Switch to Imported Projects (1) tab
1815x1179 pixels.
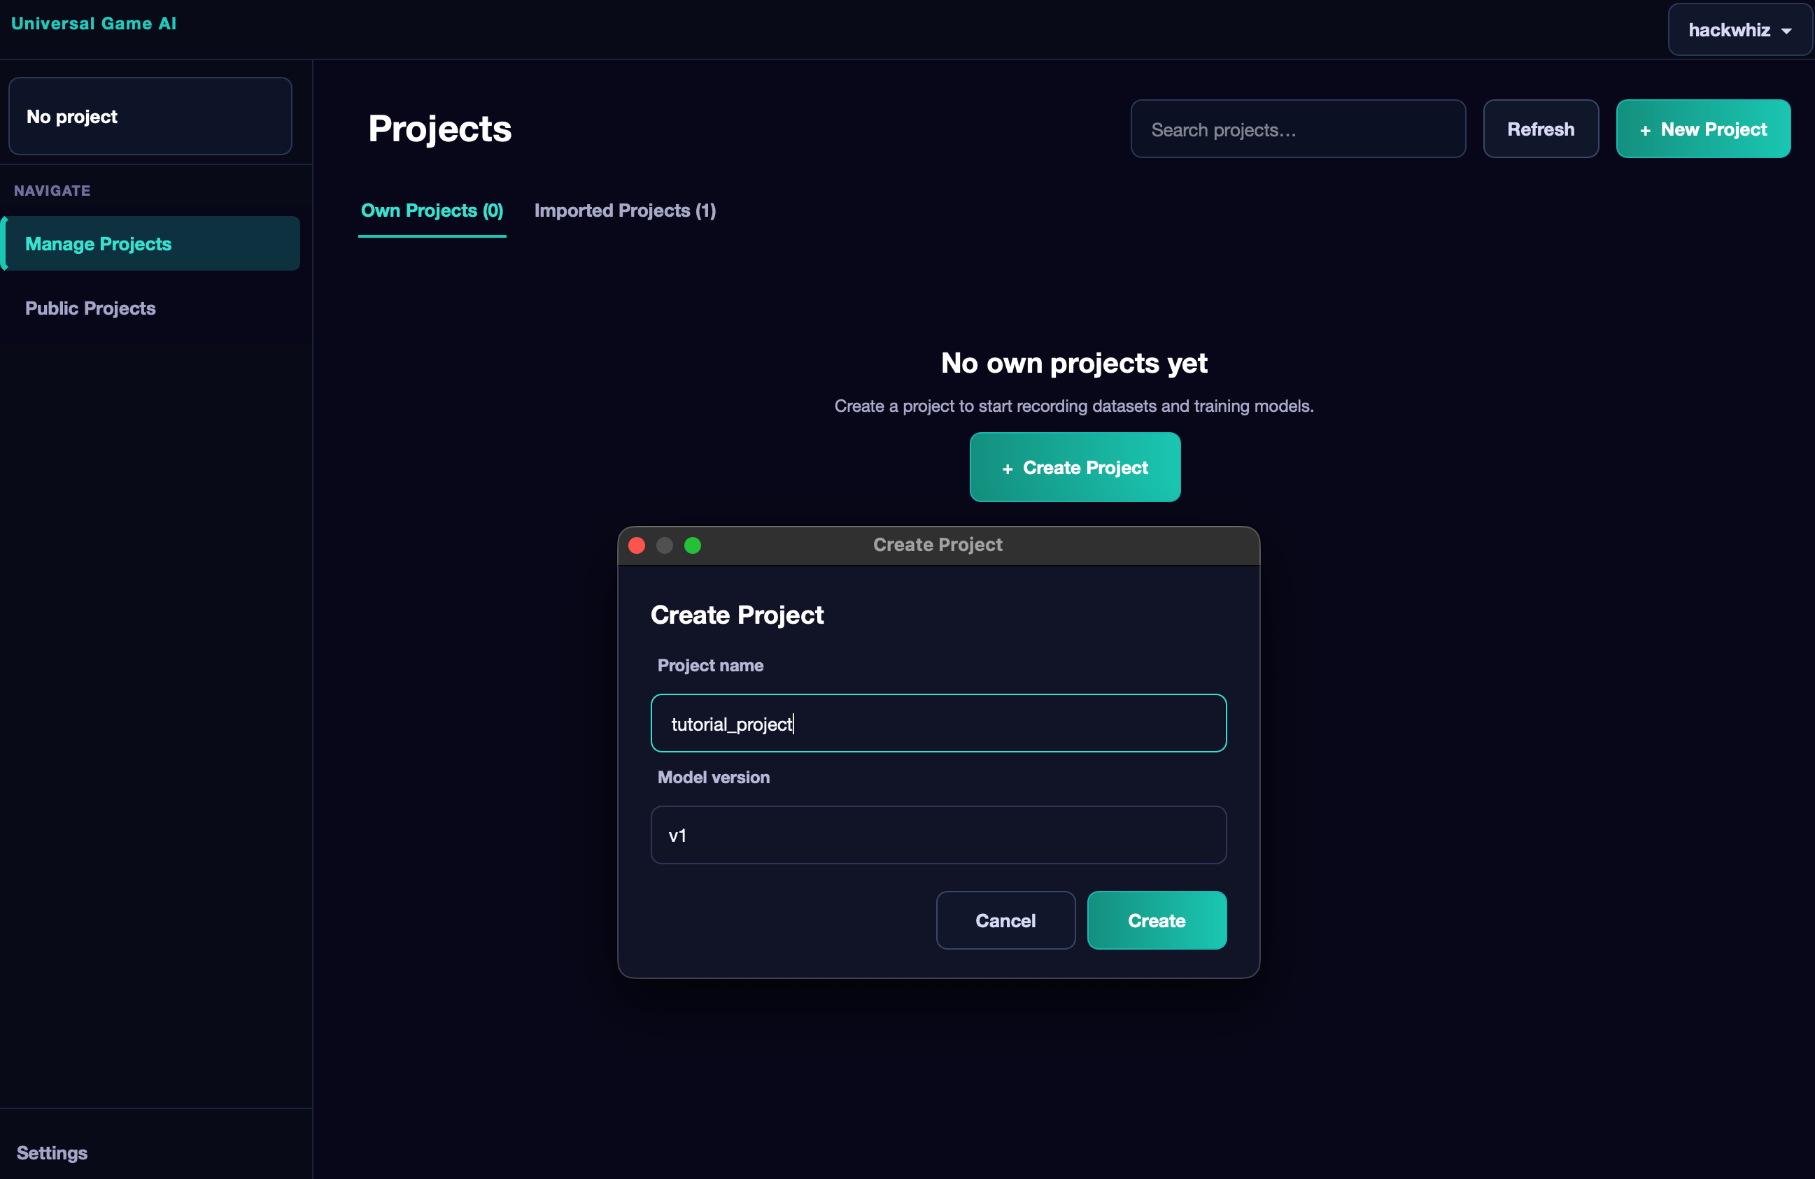(x=625, y=211)
